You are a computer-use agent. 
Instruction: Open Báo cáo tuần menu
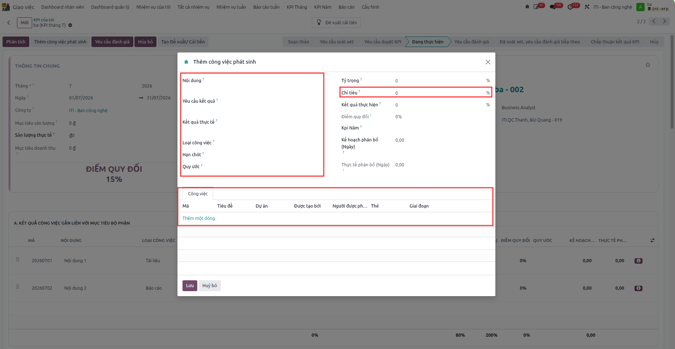[266, 7]
